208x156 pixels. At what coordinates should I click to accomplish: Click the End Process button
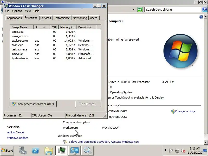tap(88, 104)
